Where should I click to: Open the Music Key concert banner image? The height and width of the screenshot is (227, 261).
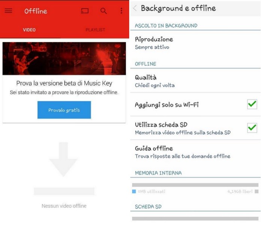(x=64, y=59)
